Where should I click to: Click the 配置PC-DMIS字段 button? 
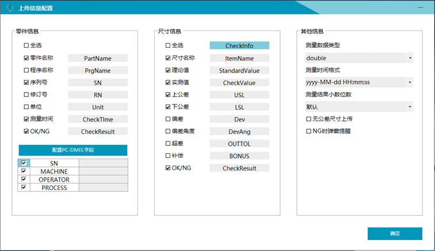click(x=73, y=150)
